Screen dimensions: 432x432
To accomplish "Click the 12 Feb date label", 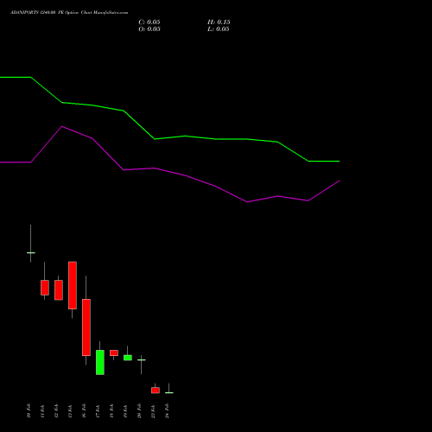I will pyautogui.click(x=56, y=410).
